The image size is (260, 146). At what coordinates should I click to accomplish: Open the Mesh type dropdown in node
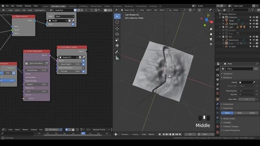(x=65, y=16)
